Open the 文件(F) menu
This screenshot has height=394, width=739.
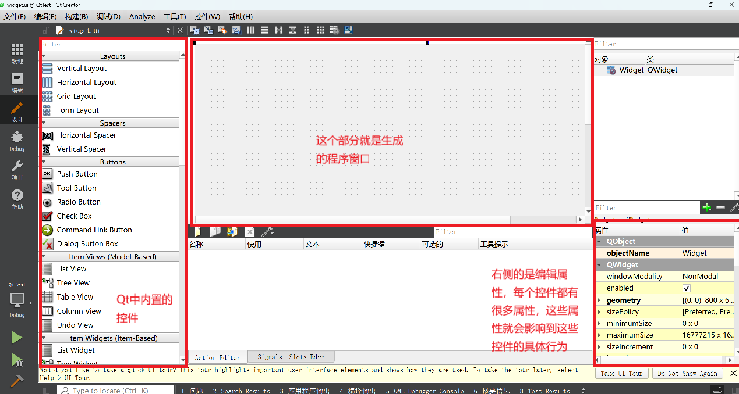tap(15, 16)
